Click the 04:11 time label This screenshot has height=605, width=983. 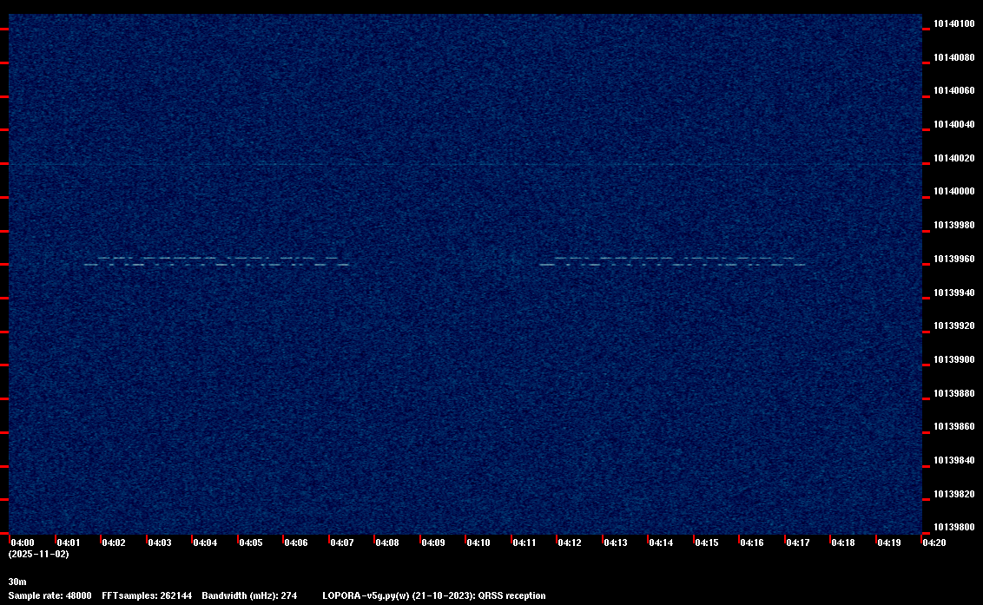coord(524,543)
